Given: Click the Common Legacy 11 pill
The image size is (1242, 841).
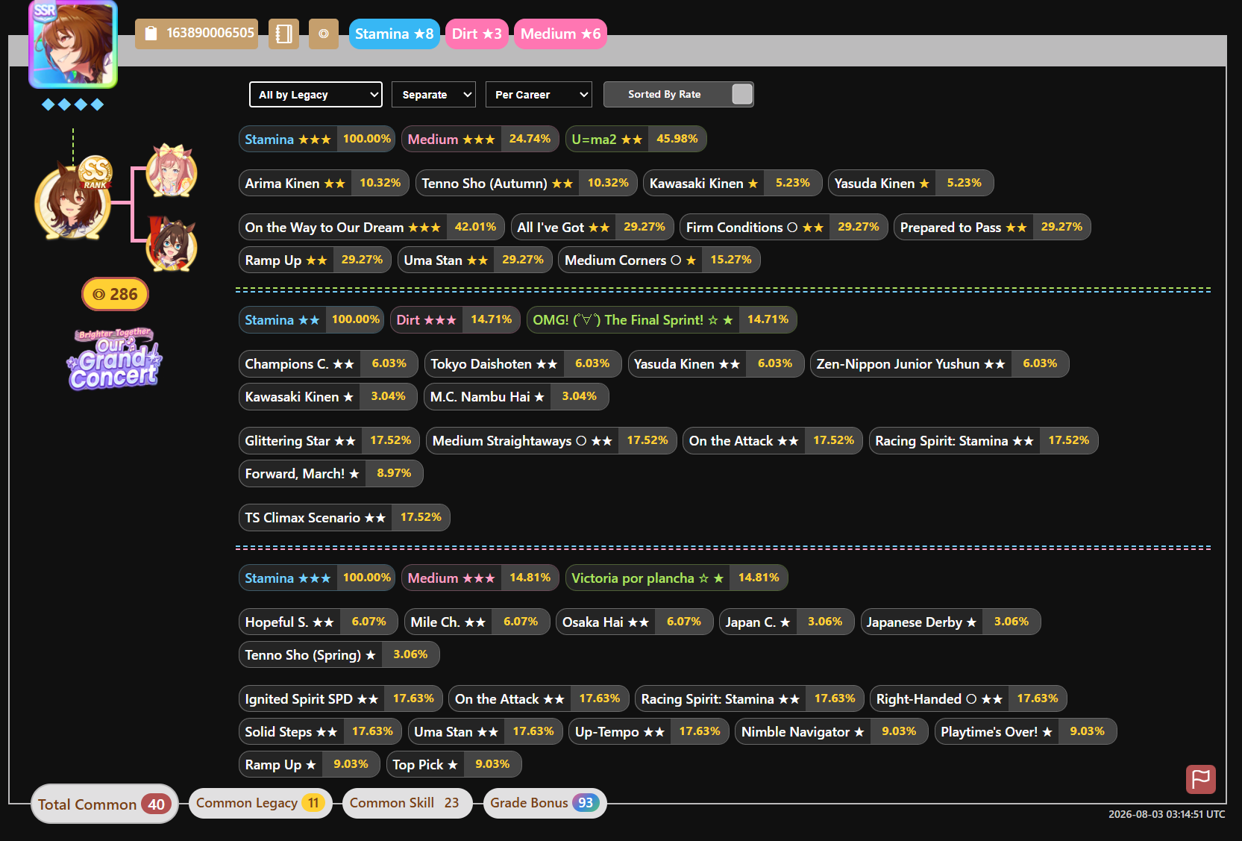Looking at the screenshot, I should [260, 803].
